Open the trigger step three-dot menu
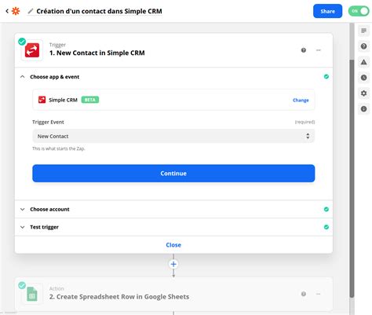Image resolution: width=372 pixels, height=315 pixels. tap(319, 50)
